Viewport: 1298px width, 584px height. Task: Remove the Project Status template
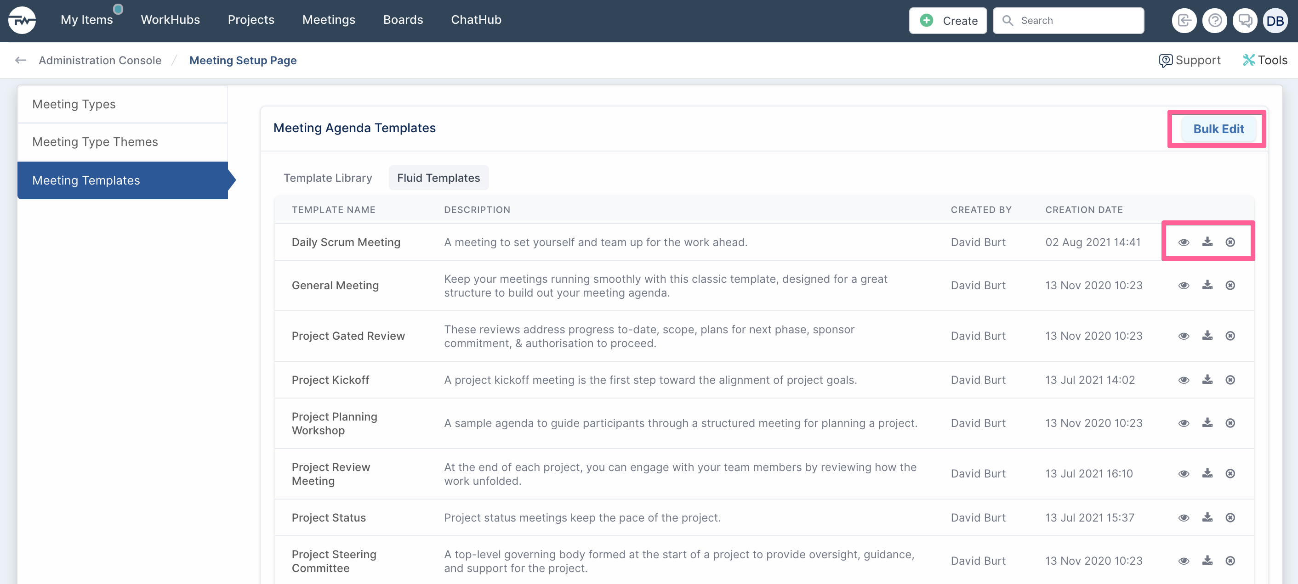click(x=1230, y=518)
